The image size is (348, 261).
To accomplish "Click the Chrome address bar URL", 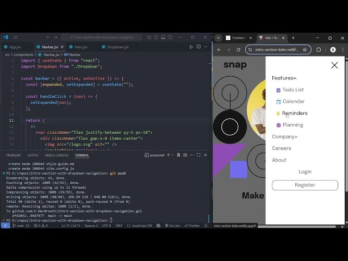I will pyautogui.click(x=277, y=49).
